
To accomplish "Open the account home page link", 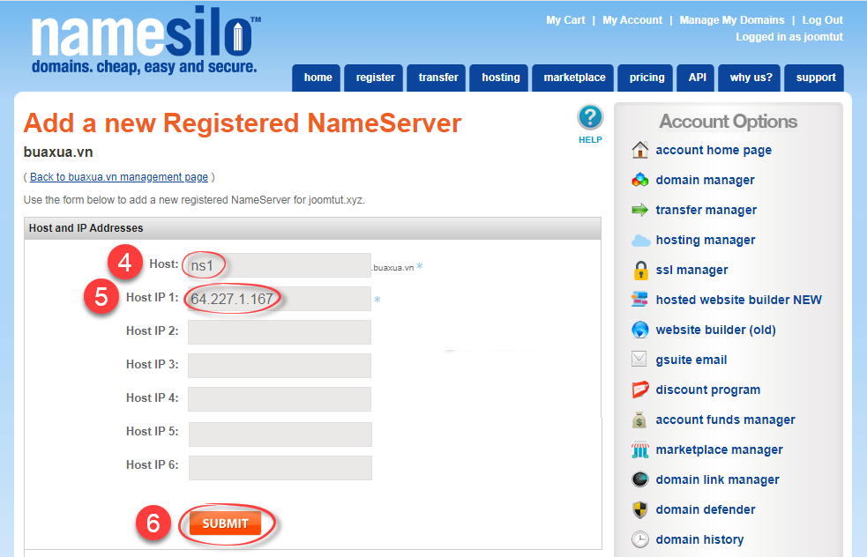I will (x=714, y=151).
